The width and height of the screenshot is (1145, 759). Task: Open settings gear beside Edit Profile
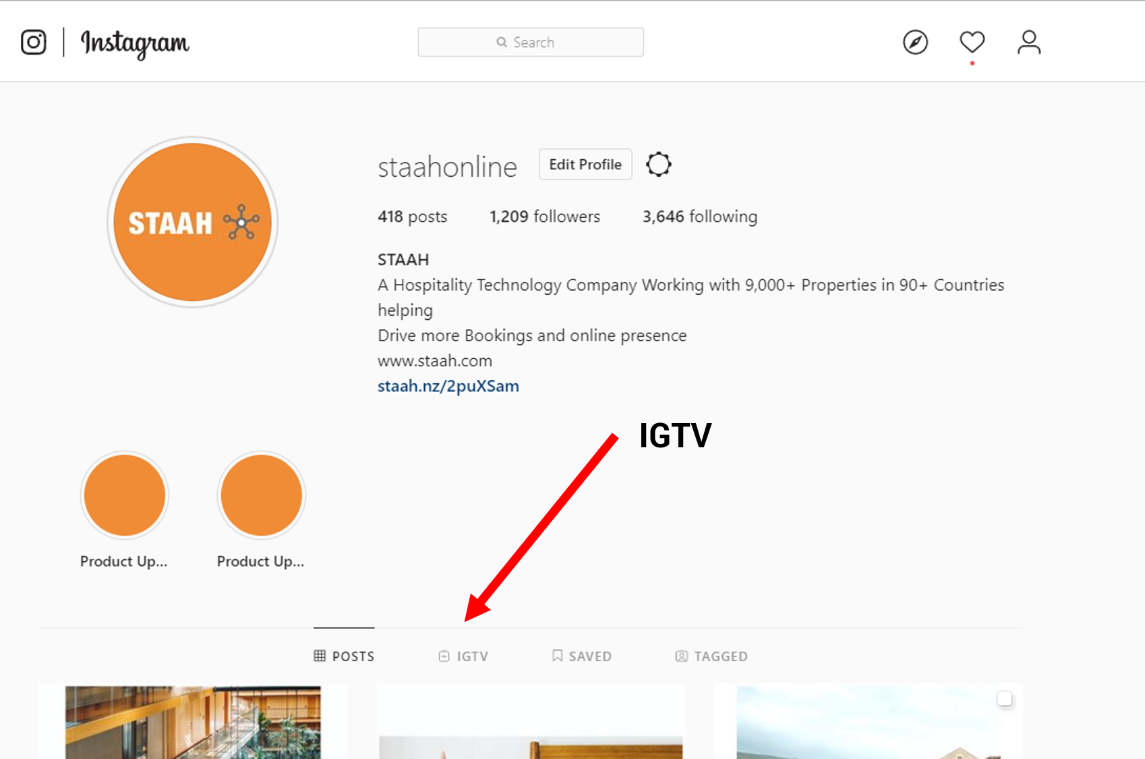(x=659, y=164)
